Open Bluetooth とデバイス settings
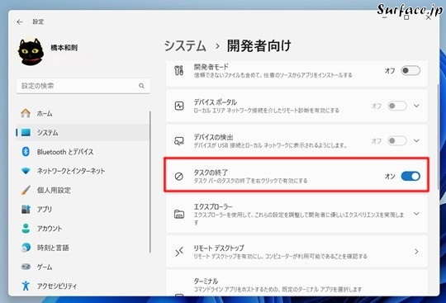 tap(83, 152)
